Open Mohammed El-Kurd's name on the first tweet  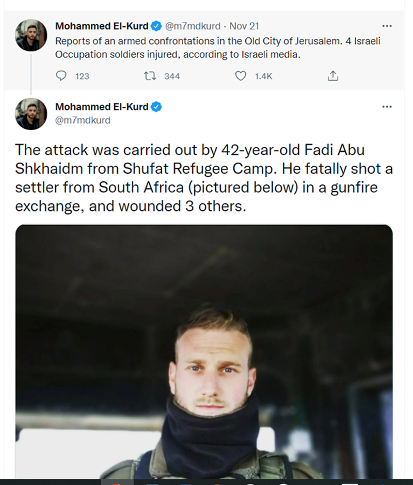click(x=102, y=26)
